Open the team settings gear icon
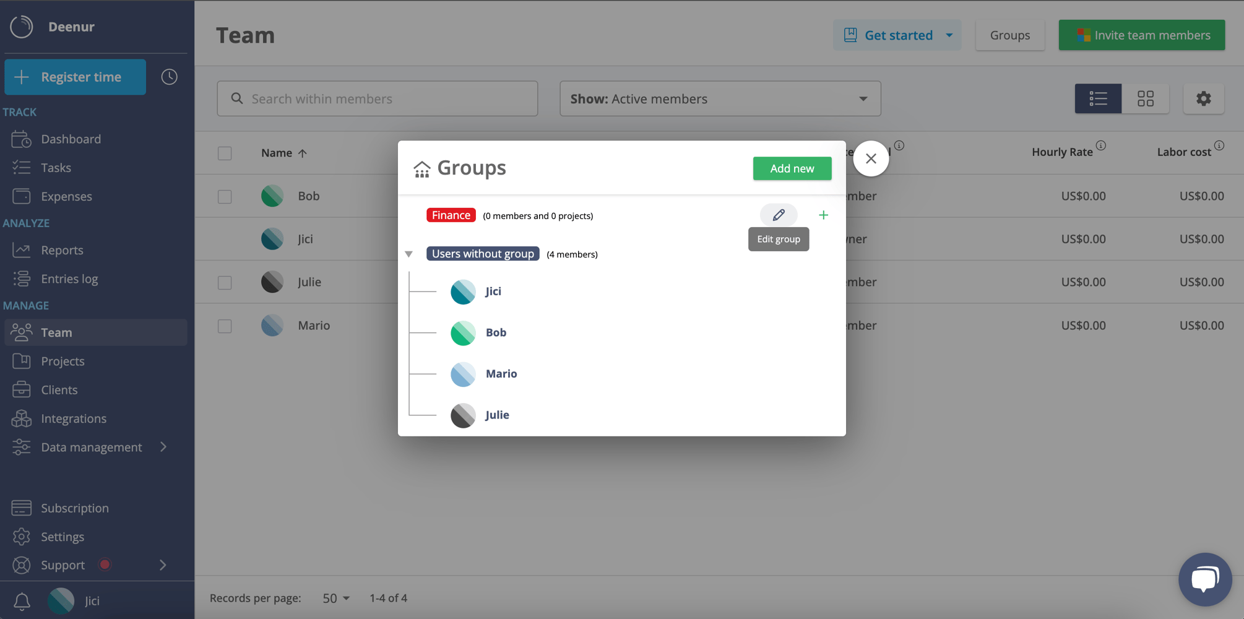Screen dimensions: 1244x619 click(1203, 98)
